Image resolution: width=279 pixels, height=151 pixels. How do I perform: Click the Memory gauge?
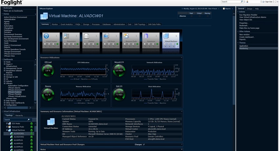pos(48,94)
